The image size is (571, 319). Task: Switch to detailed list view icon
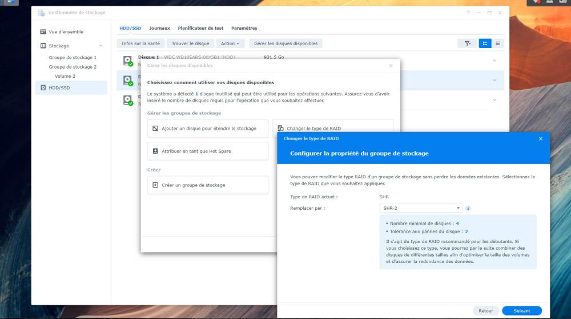click(x=485, y=43)
